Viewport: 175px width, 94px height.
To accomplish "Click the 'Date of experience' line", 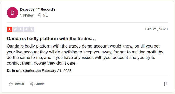I will (39, 71).
